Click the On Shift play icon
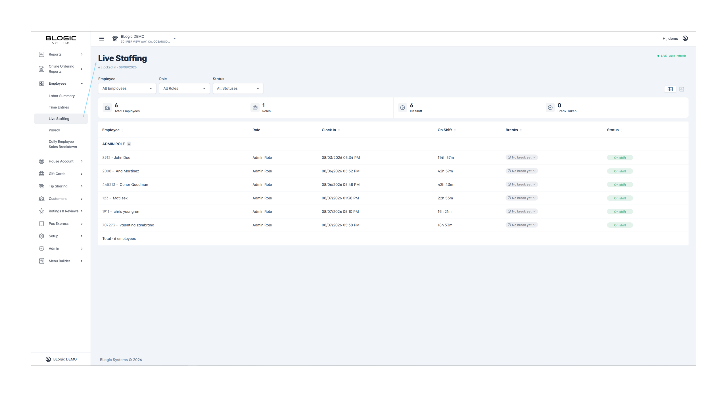Image resolution: width=727 pixels, height=397 pixels. 402,108
